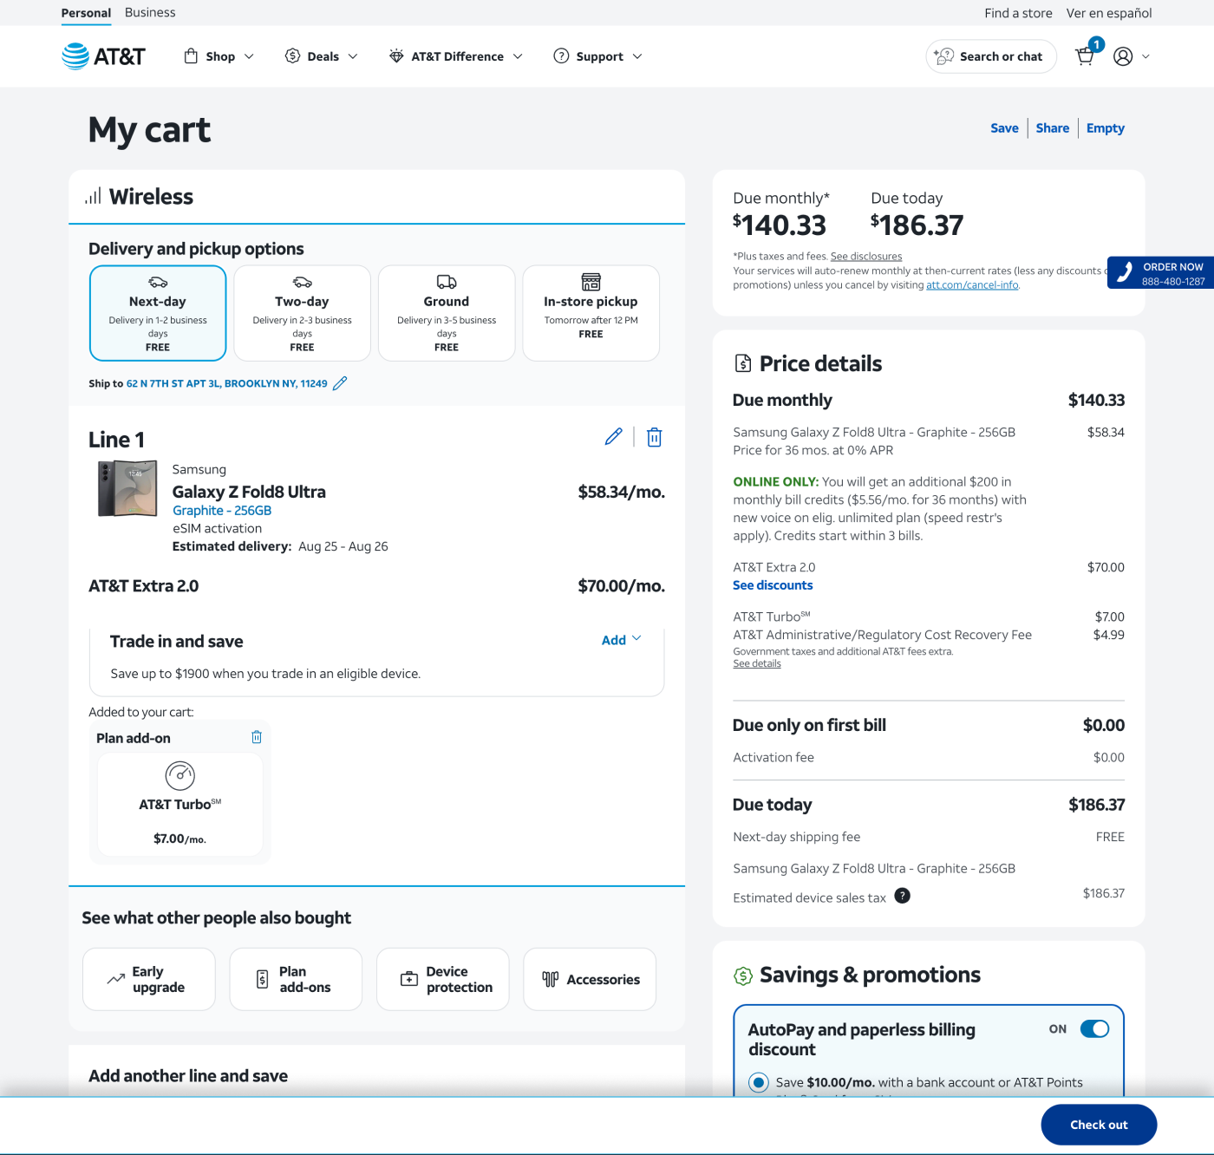Click Empty cart link

coord(1106,128)
